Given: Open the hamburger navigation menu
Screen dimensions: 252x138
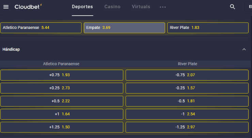Looking at the screenshot, I should [6, 7].
